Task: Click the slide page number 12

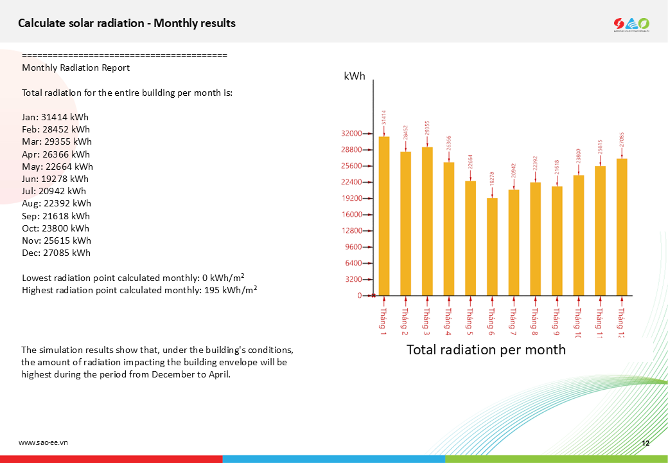Action: (x=646, y=444)
